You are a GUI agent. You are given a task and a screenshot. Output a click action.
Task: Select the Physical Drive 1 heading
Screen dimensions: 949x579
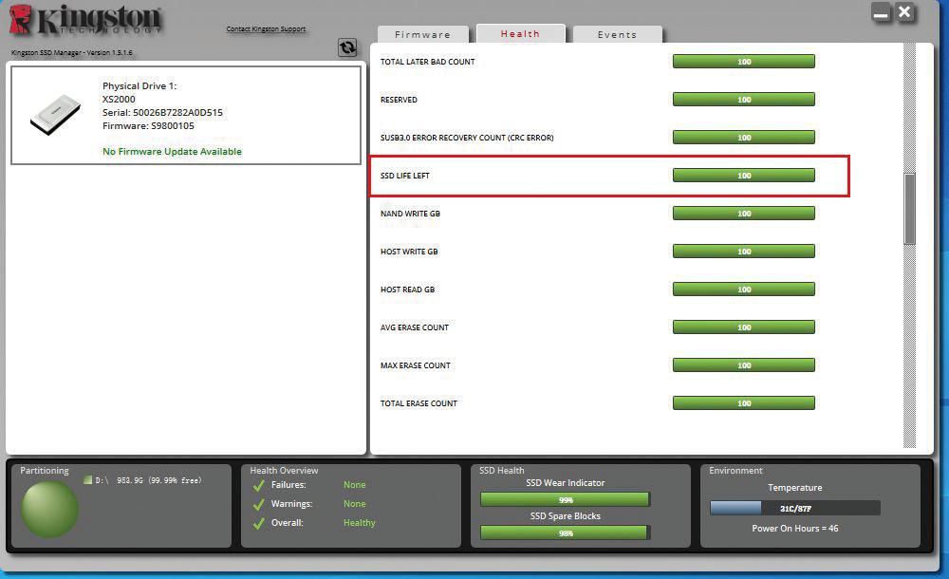pyautogui.click(x=140, y=86)
